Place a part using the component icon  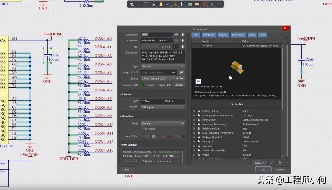pos(161,4)
